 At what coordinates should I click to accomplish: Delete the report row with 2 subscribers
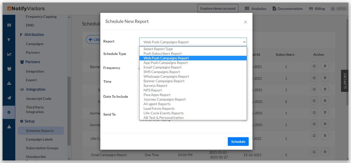pos(325,101)
